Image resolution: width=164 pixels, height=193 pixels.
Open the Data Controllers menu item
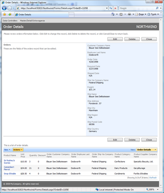pos(10,21)
